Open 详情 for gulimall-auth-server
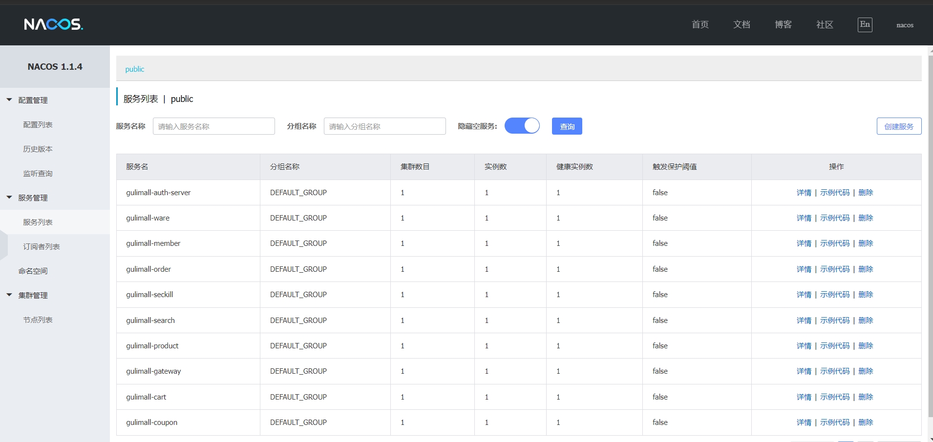This screenshot has width=933, height=442. tap(804, 193)
